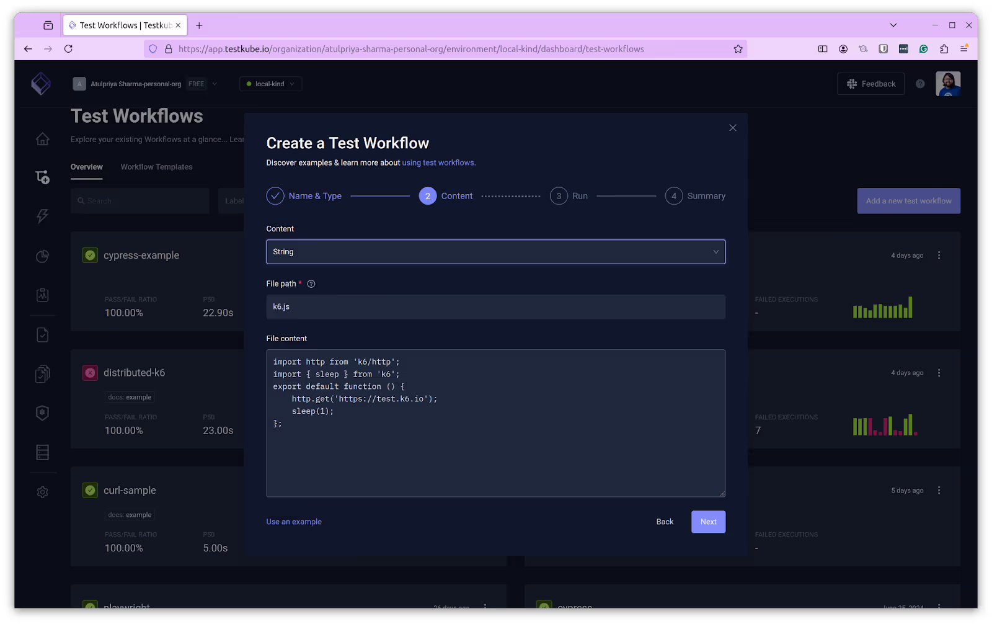The width and height of the screenshot is (992, 624).
Task: Click the Search workflows field
Action: point(140,201)
